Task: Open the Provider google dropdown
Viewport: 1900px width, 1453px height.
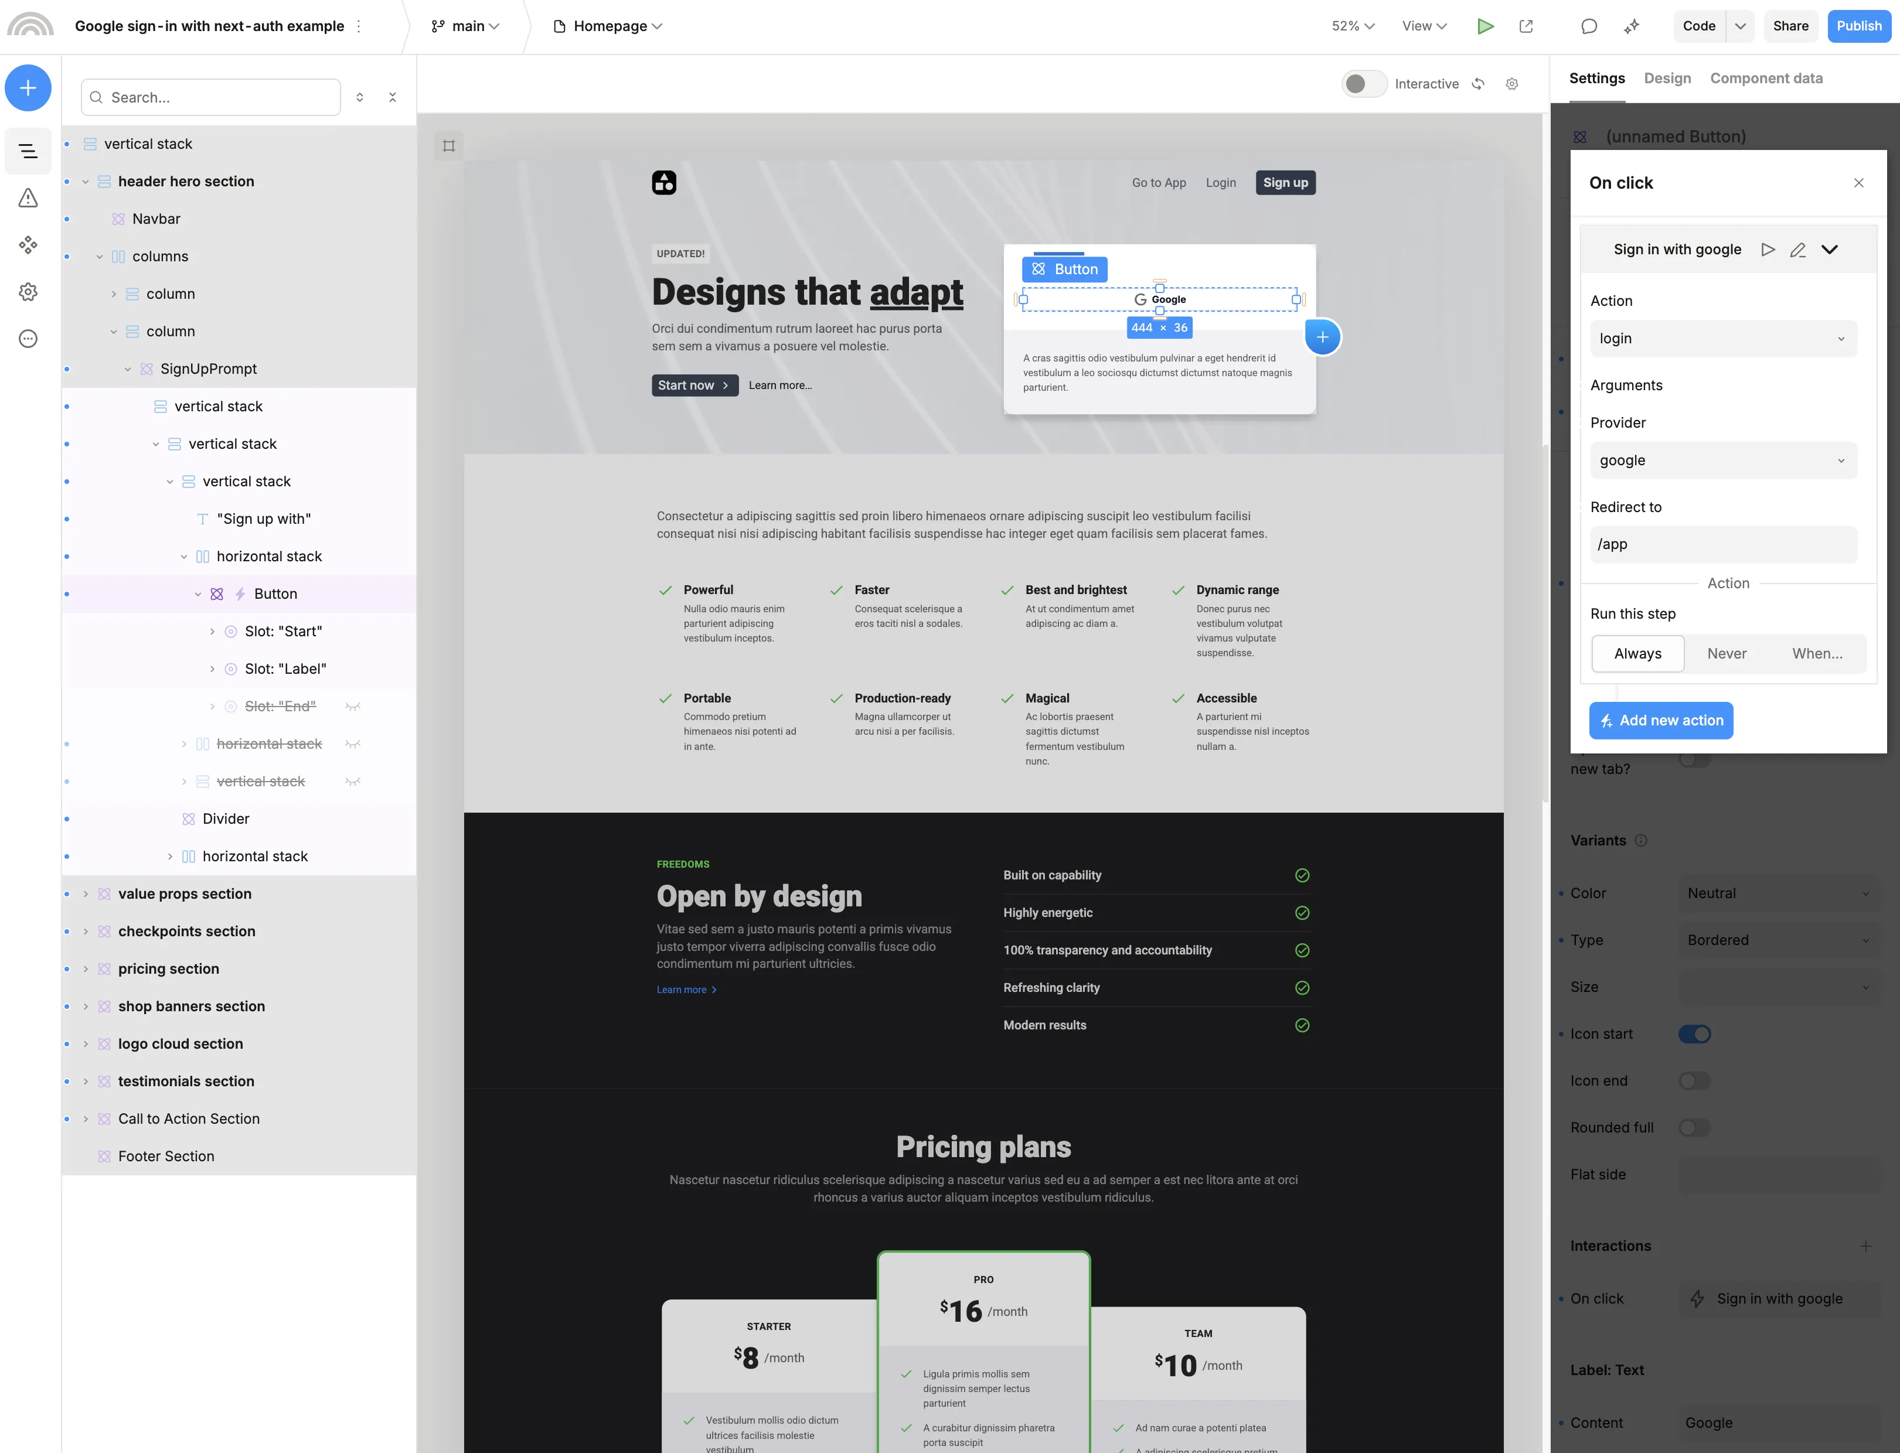Action: [x=1722, y=460]
